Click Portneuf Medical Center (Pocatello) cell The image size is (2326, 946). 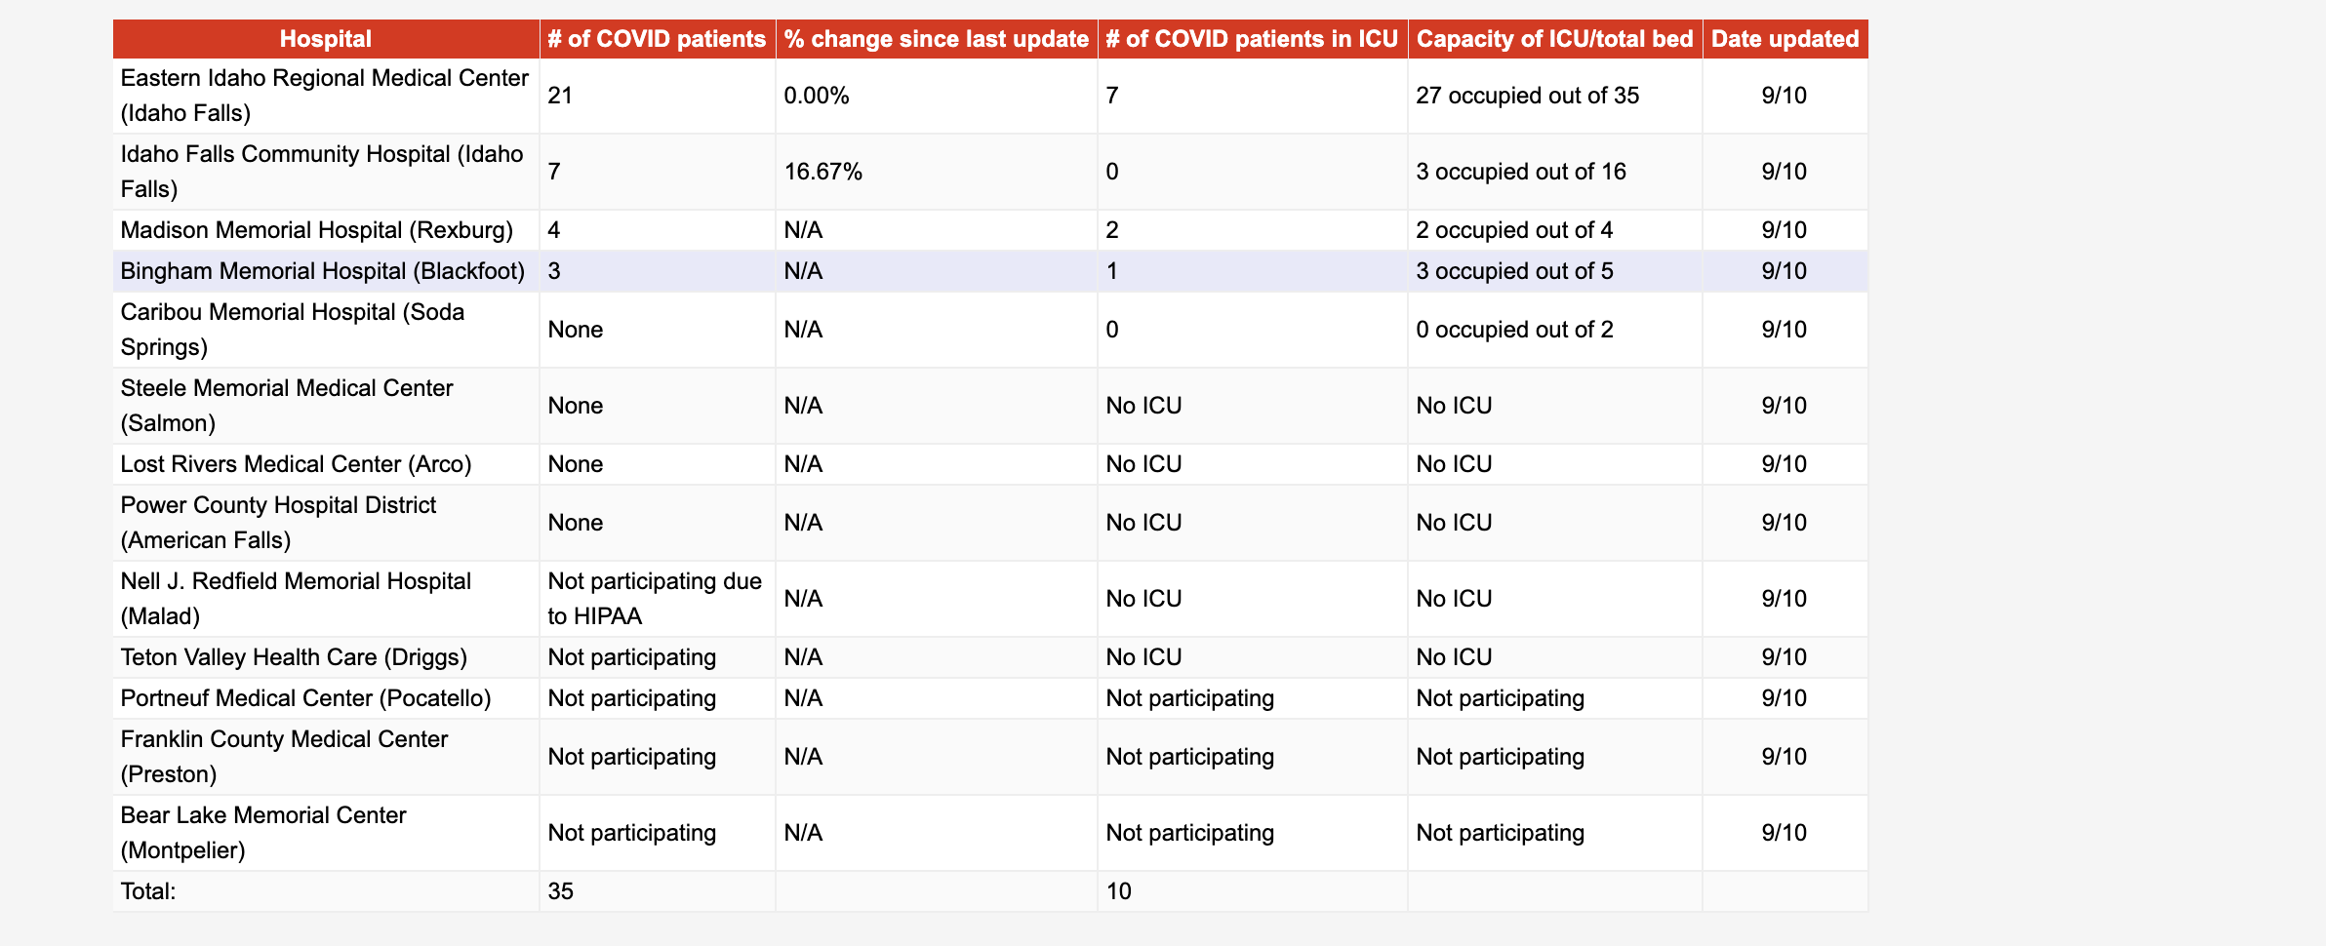305,698
